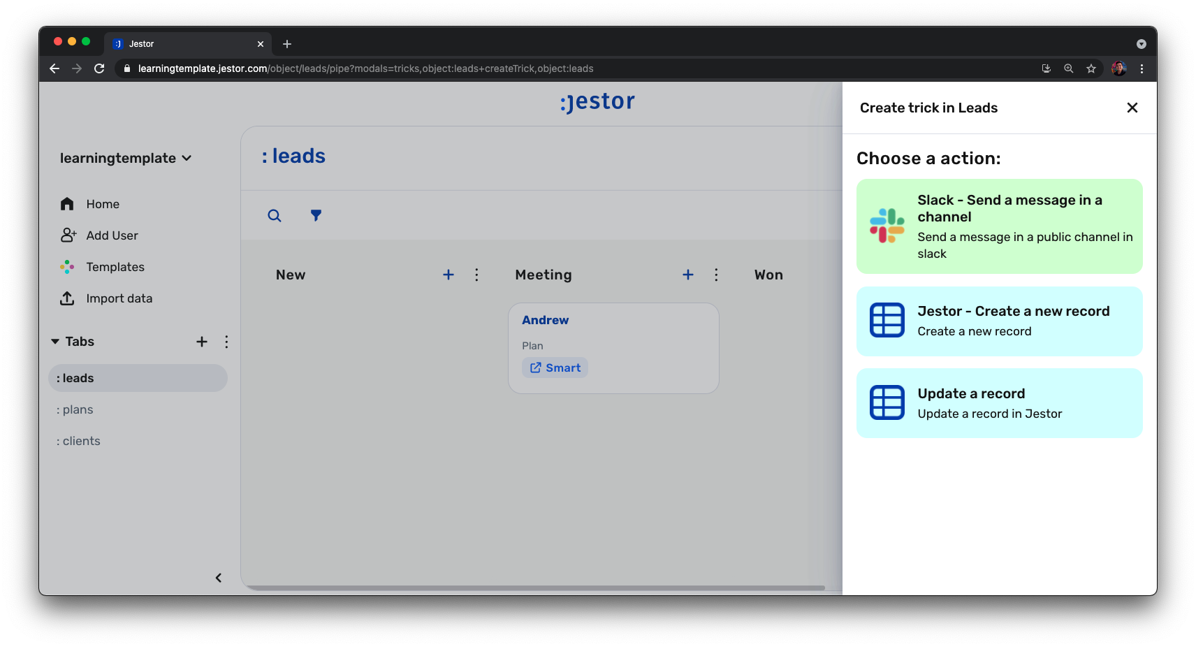Go back in browser history
This screenshot has width=1196, height=647.
(54, 68)
